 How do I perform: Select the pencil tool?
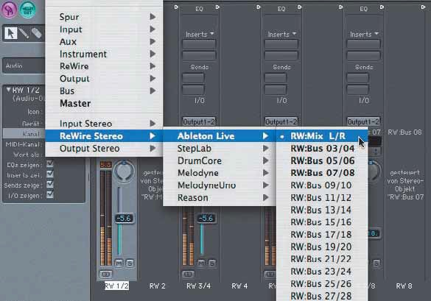coord(24,34)
